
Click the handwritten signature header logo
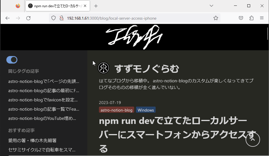[x=134, y=37]
